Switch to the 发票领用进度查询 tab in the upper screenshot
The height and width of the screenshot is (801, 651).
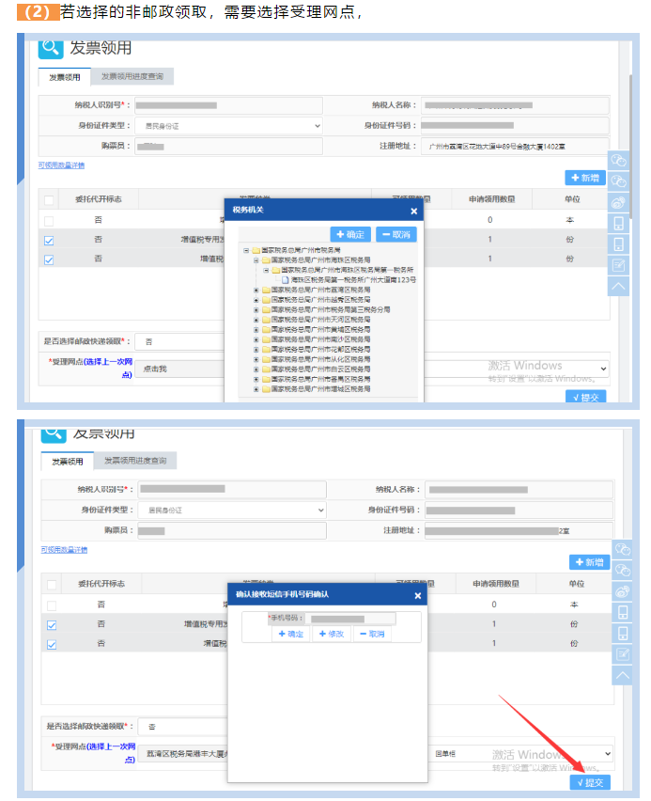[138, 76]
